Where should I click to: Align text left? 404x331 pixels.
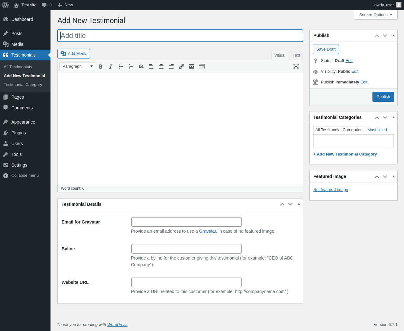pyautogui.click(x=151, y=66)
